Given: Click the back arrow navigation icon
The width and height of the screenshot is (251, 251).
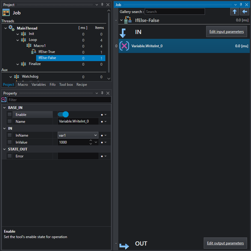Looking at the screenshot, I should pyautogui.click(x=244, y=12).
